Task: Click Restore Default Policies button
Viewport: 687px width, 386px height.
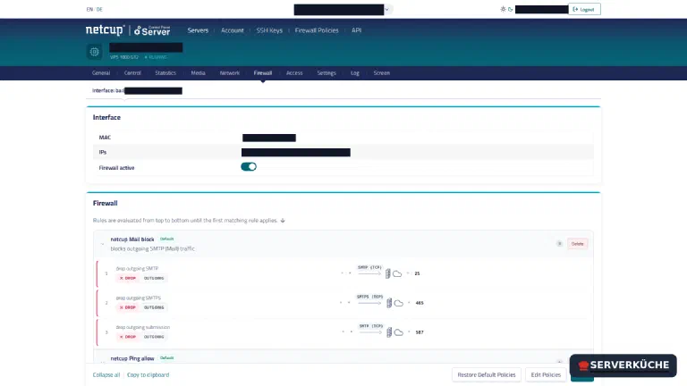Action: (487, 374)
